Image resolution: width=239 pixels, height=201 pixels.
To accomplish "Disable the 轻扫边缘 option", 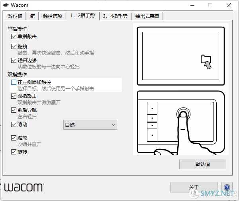I will tap(14, 60).
